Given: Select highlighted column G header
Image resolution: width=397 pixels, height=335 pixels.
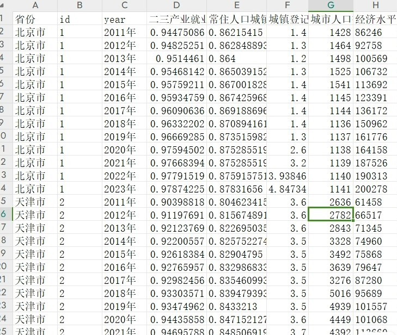Looking at the screenshot, I should (x=331, y=5).
